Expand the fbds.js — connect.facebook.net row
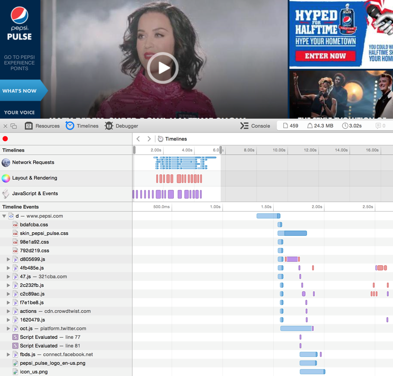This screenshot has width=393, height=376. 8,354
